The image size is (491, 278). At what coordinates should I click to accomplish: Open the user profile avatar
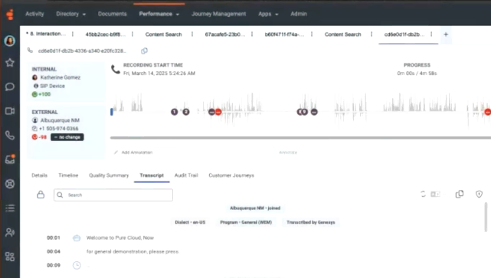[10, 41]
